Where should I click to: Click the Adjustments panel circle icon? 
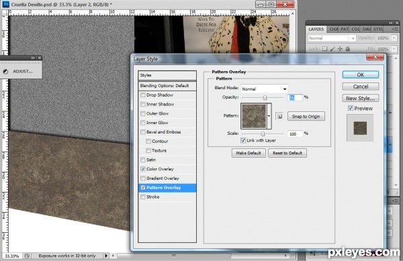coord(5,71)
